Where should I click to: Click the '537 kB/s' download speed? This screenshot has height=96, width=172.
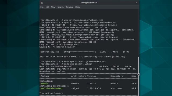point(103,66)
